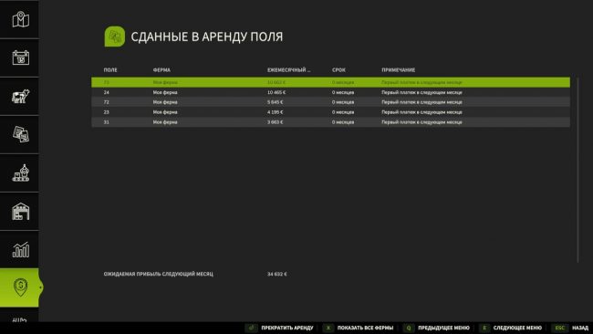This screenshot has width=593, height=334.
Task: Click the ЕЖЕМЕСЯЧНЫЙ column header
Action: pyautogui.click(x=289, y=70)
